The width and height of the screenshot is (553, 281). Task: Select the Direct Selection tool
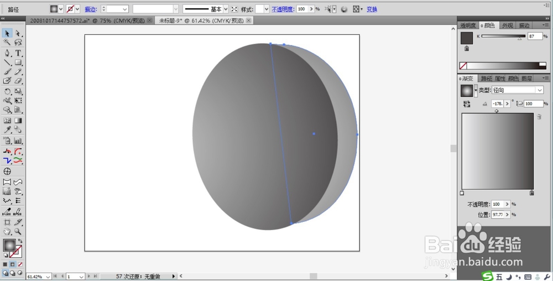click(x=18, y=33)
